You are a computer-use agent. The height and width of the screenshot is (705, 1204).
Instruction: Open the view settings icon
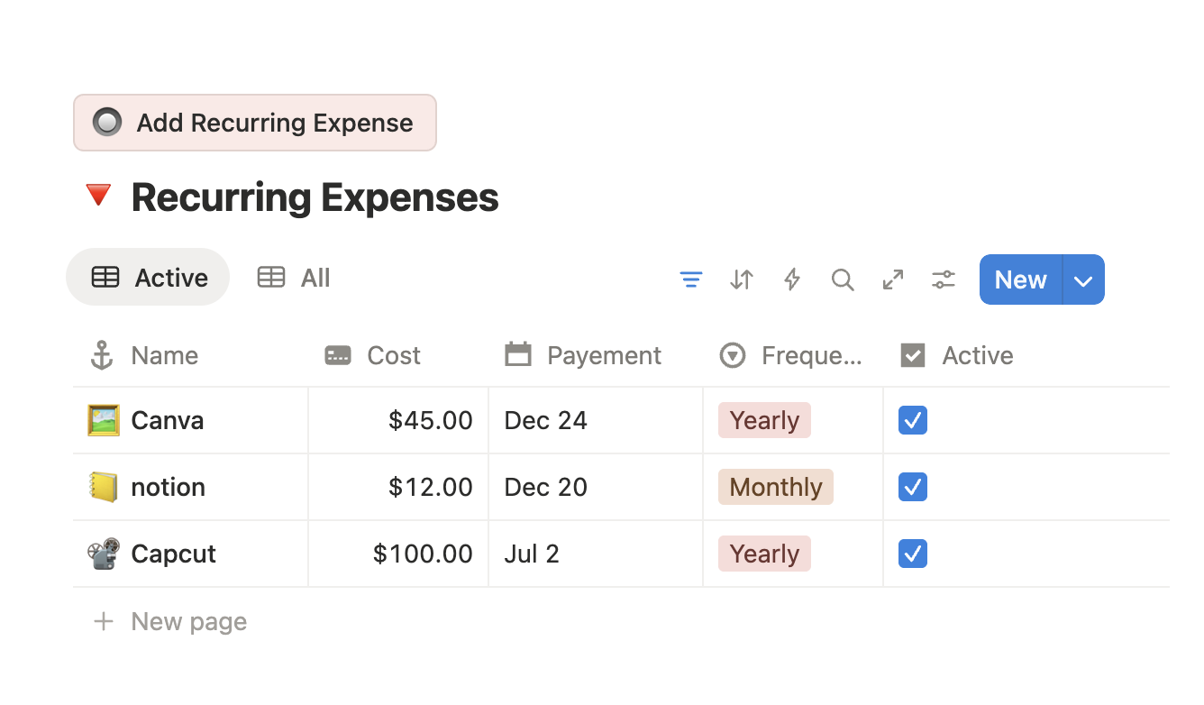pos(944,279)
